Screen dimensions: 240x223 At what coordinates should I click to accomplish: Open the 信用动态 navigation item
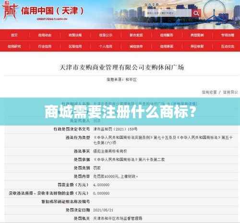tap(45, 35)
